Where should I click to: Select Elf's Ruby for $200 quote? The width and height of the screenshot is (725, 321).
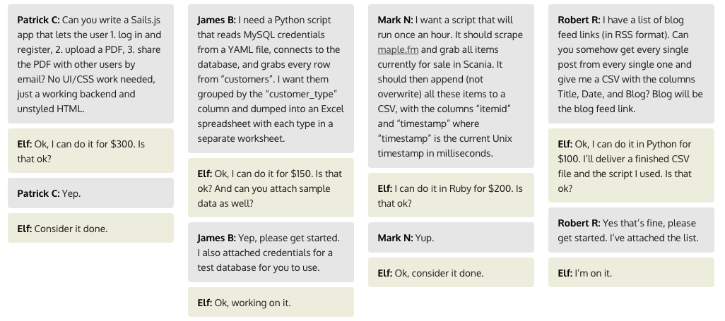451,195
